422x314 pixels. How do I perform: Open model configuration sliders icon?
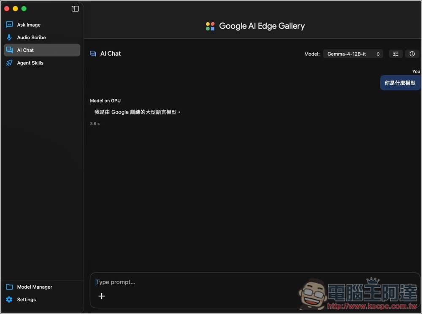pos(396,54)
